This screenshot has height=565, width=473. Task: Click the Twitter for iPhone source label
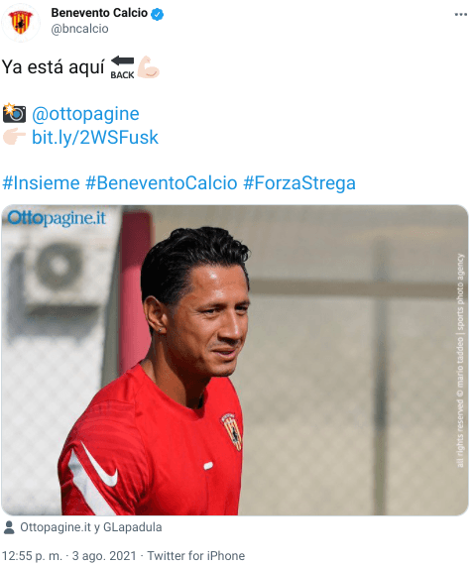coord(195,555)
